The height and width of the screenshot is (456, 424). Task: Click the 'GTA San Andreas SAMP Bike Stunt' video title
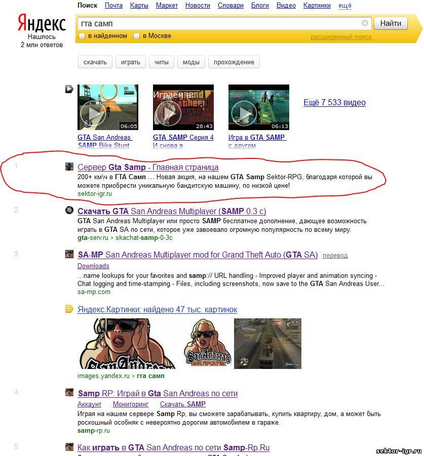click(x=105, y=141)
